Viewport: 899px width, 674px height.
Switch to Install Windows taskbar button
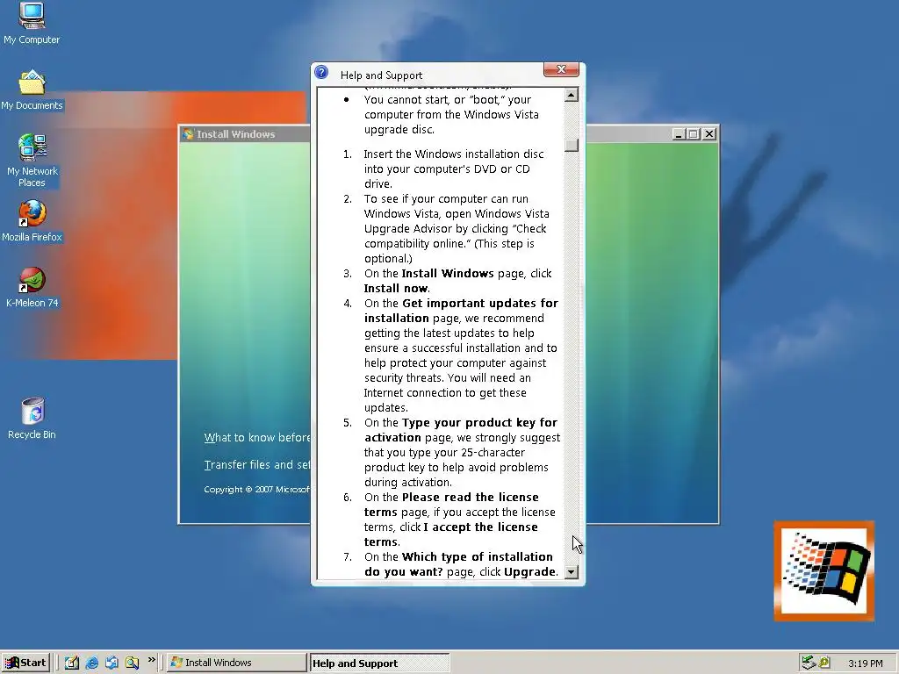coord(237,663)
